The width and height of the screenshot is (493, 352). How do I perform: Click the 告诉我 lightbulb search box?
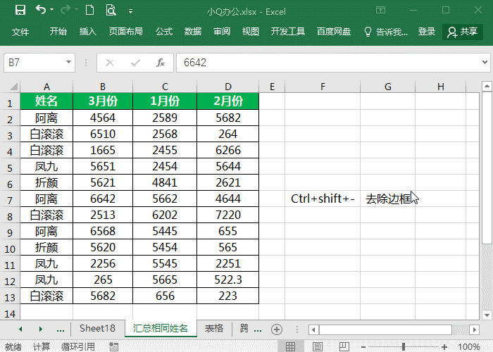point(386,32)
